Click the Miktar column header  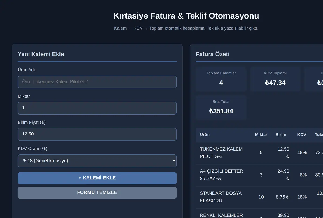(x=261, y=135)
